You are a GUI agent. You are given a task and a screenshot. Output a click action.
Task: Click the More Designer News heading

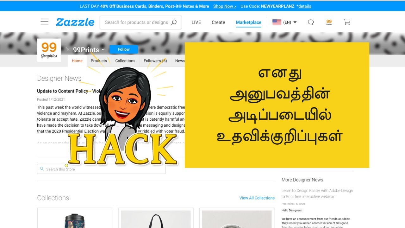click(x=302, y=180)
